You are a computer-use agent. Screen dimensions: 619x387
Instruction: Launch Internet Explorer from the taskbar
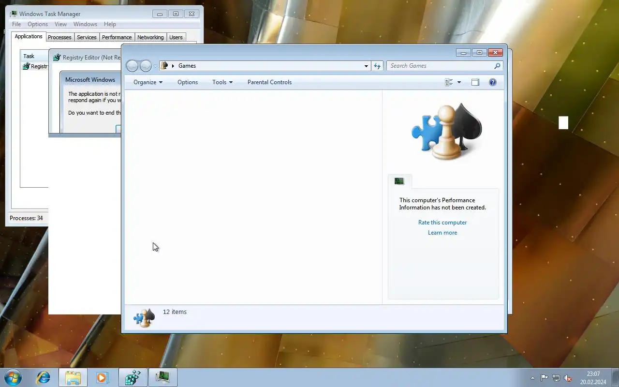(x=44, y=377)
